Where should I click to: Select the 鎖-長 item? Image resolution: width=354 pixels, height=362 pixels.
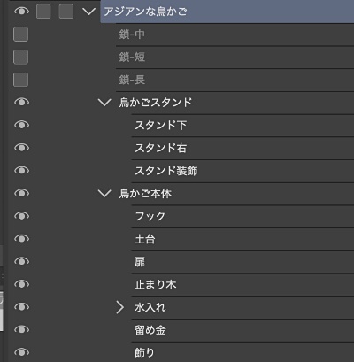pyautogui.click(x=235, y=80)
